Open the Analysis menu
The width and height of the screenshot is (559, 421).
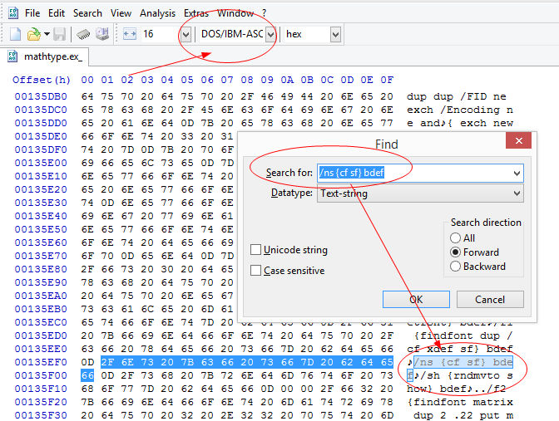pyautogui.click(x=157, y=13)
